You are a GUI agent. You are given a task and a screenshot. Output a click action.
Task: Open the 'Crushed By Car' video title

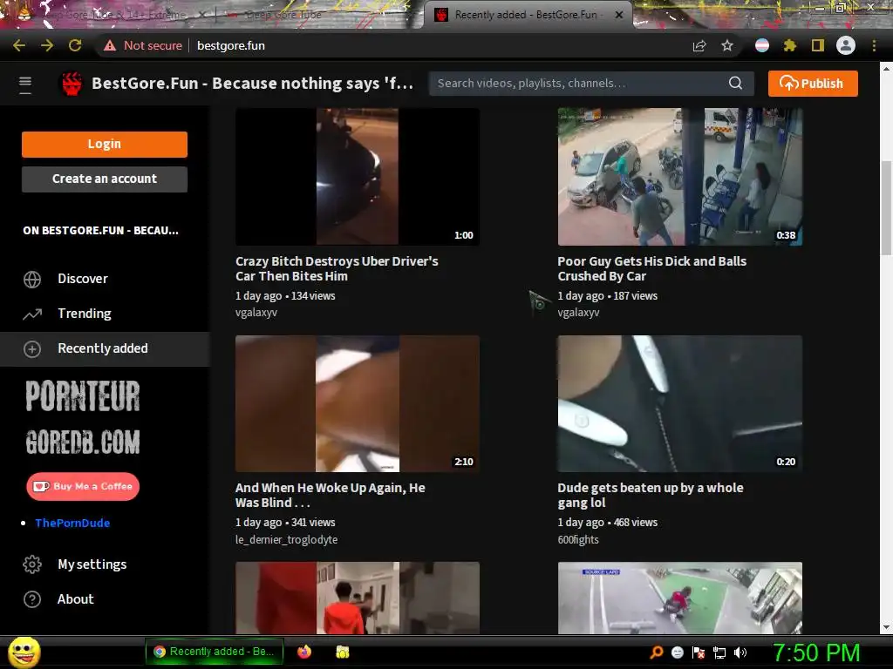(x=652, y=268)
